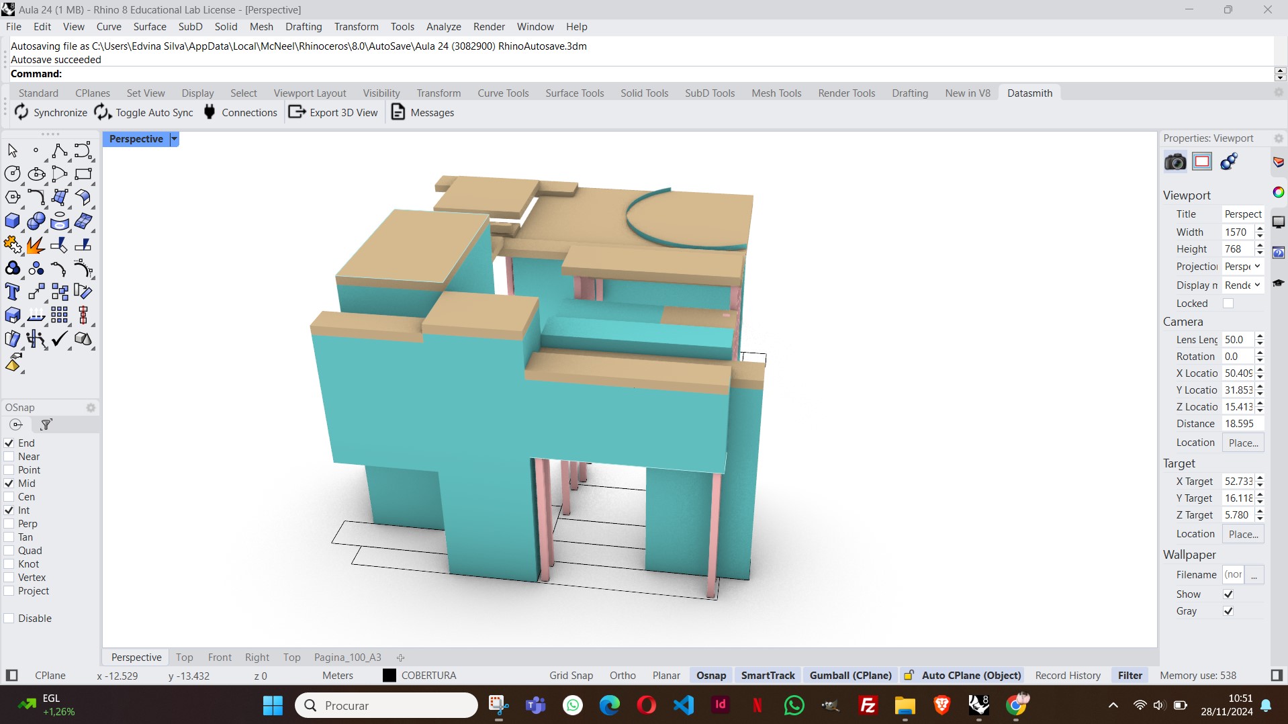
Task: Select the Polyline tool in left toolbar
Action: point(59,150)
